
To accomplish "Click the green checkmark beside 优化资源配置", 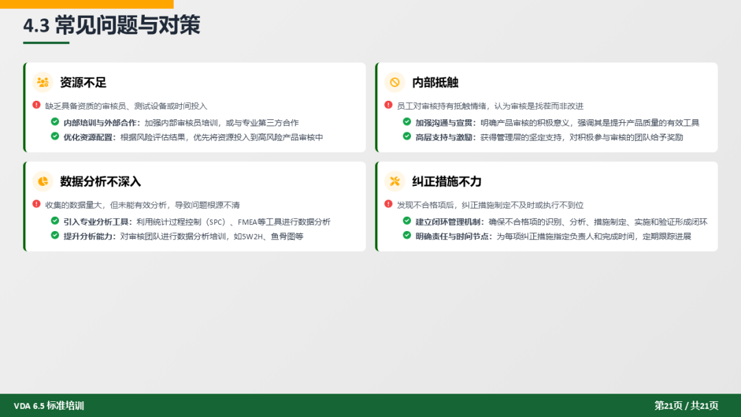I will 55,136.
